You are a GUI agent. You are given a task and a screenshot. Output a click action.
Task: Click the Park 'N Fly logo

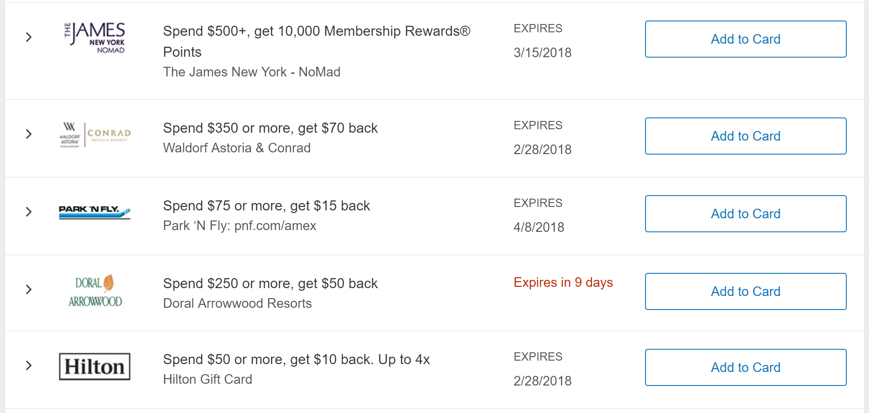pos(95,212)
